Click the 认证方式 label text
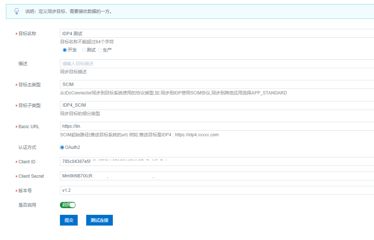This screenshot has width=374, height=240. (27, 147)
